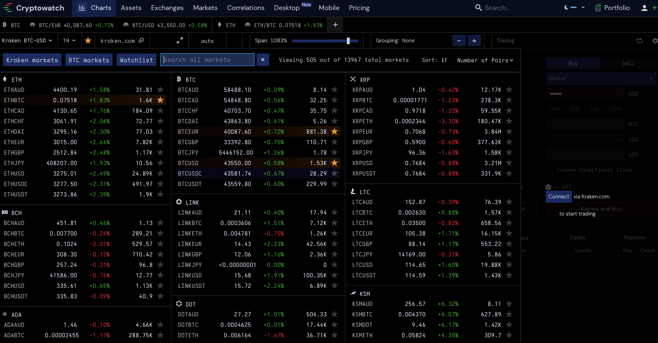Expand chart to fullscreen arrows icon
This screenshot has height=343, width=658.
click(180, 40)
